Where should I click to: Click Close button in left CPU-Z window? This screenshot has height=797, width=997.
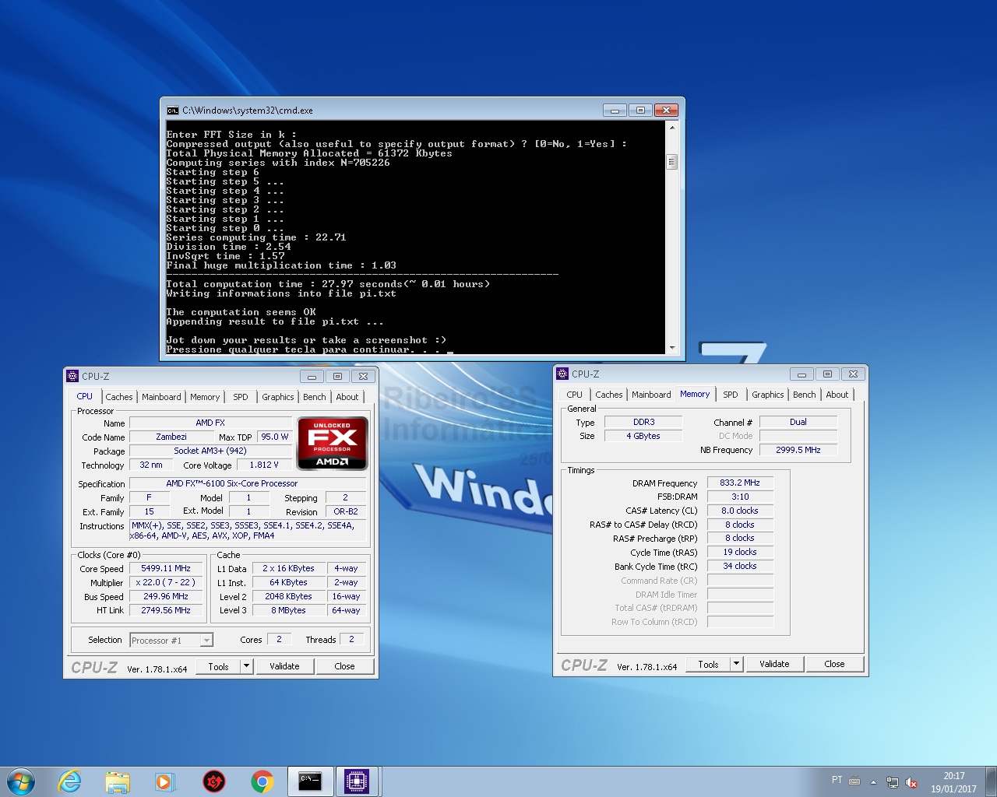[344, 666]
